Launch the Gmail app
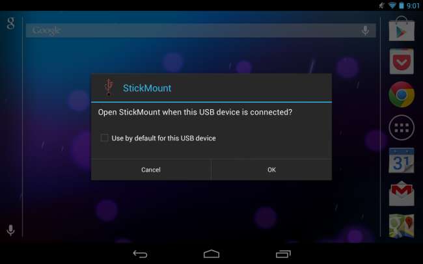 tap(402, 193)
